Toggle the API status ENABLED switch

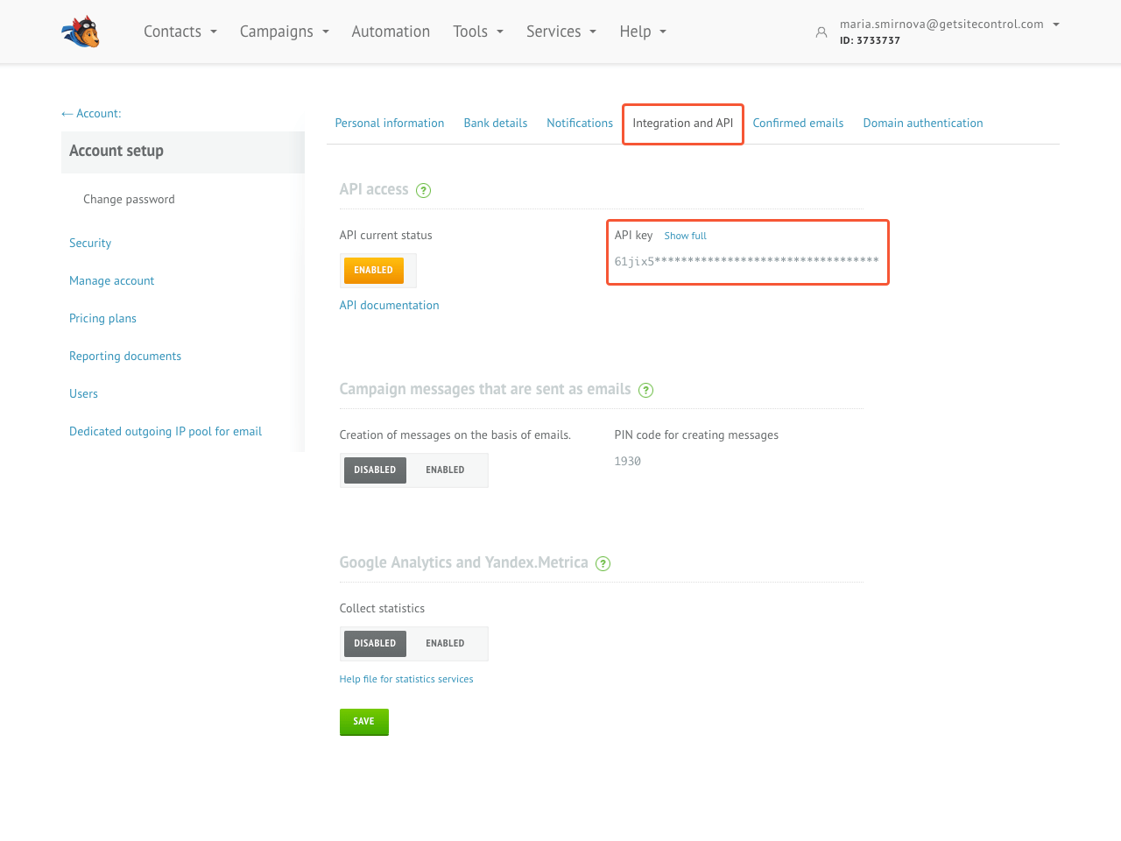point(374,271)
